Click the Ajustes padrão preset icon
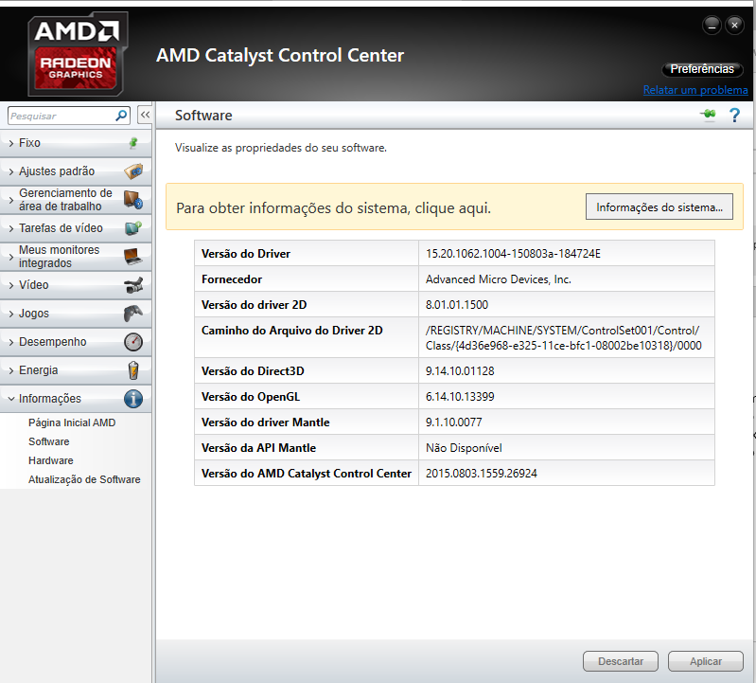This screenshot has height=683, width=756. pyautogui.click(x=133, y=171)
